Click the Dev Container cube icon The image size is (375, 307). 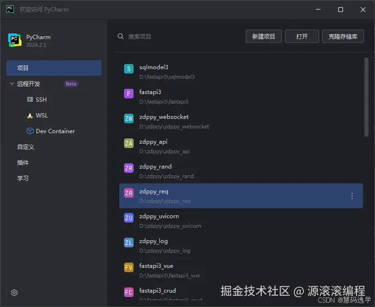point(30,131)
